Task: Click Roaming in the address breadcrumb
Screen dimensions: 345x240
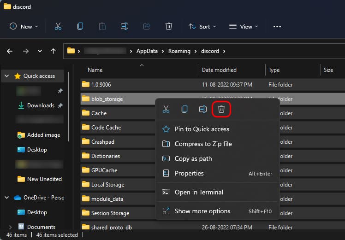Action: click(x=179, y=51)
